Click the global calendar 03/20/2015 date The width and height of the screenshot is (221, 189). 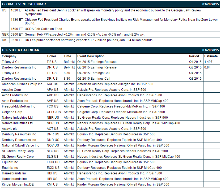click(211, 4)
